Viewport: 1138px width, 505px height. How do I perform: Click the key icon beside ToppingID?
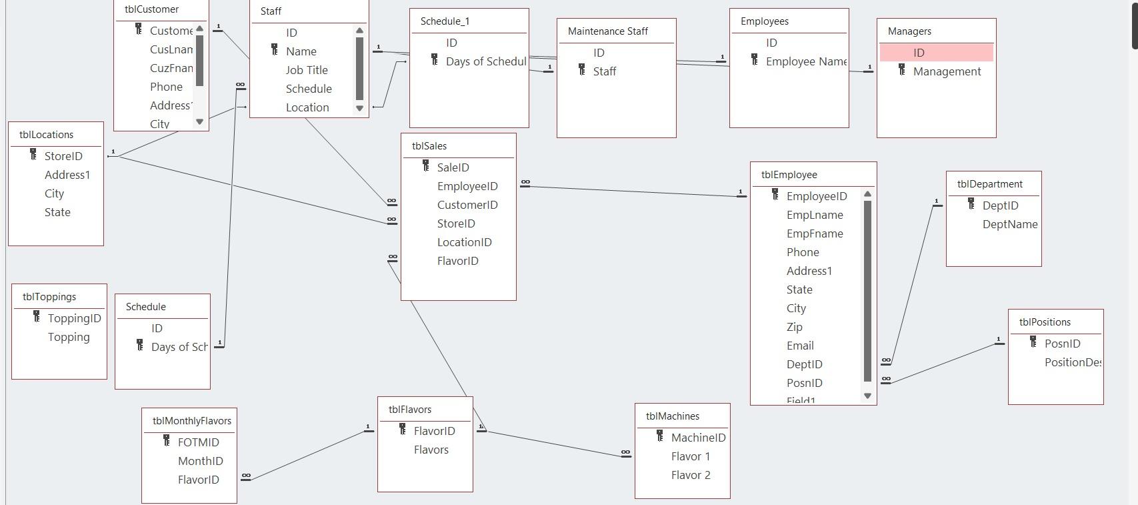[37, 316]
